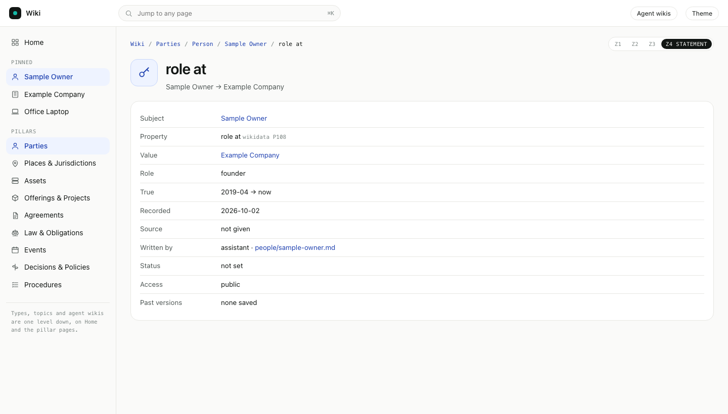
Task: Click the Source value not given
Action: pos(236,229)
